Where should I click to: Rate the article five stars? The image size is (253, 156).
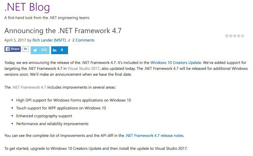point(242,36)
